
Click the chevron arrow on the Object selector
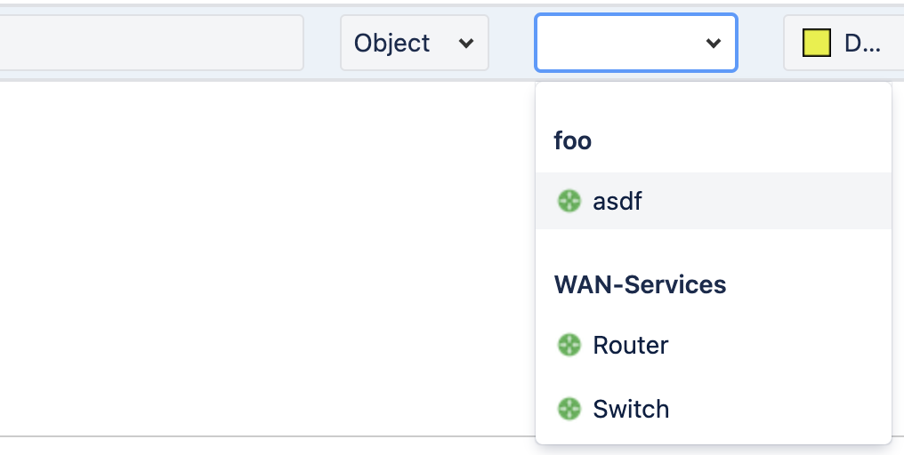[x=466, y=44]
